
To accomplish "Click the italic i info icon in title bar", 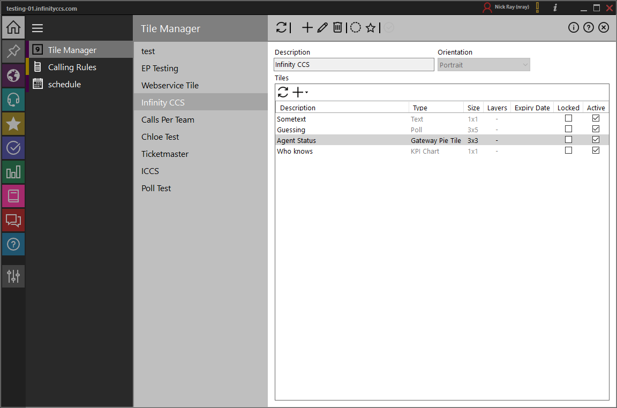I will pos(555,7).
